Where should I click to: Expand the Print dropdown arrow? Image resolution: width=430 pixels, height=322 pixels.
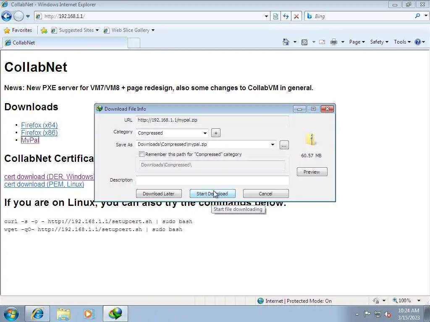point(343,42)
